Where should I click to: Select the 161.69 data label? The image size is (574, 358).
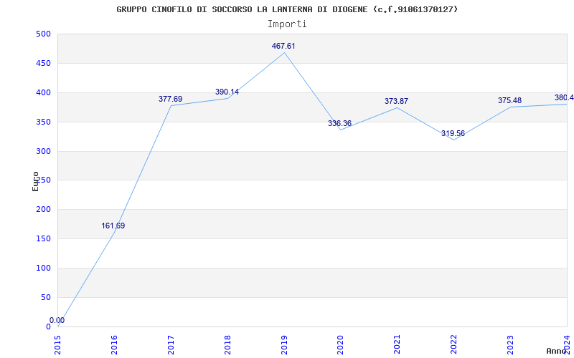113,226
